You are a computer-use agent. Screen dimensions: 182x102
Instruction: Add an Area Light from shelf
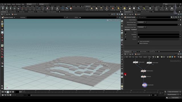point(101,9)
